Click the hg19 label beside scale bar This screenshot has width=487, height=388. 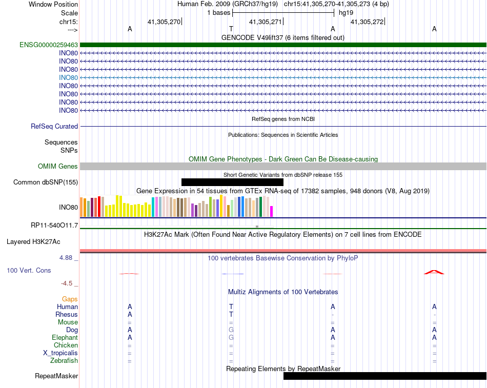coord(346,13)
